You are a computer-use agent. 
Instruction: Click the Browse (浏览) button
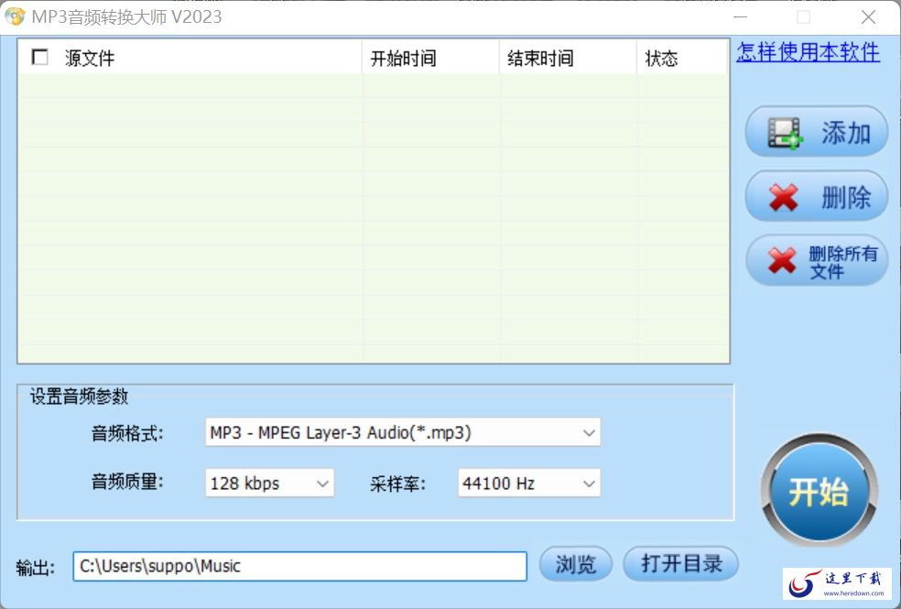[x=575, y=564]
